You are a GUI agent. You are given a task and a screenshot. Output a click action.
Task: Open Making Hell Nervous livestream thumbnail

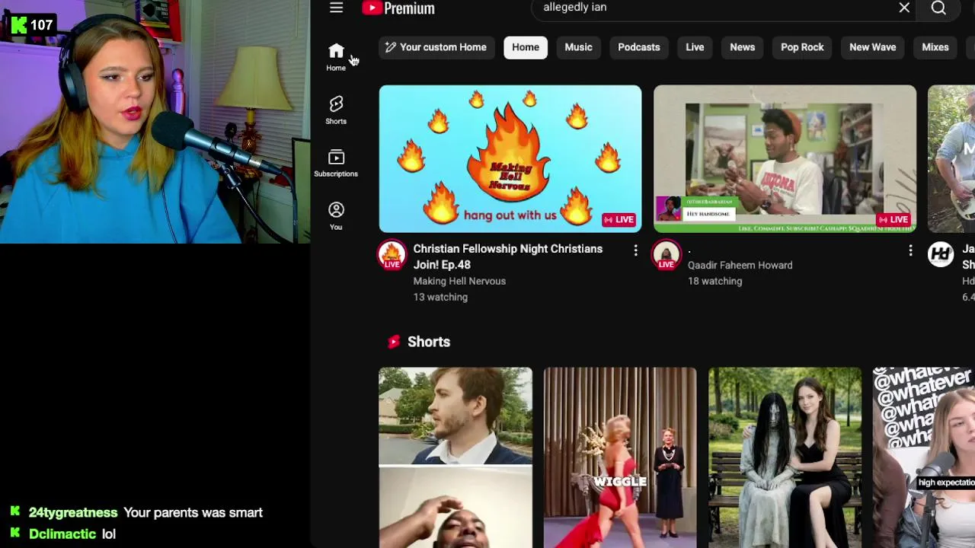[x=510, y=158]
